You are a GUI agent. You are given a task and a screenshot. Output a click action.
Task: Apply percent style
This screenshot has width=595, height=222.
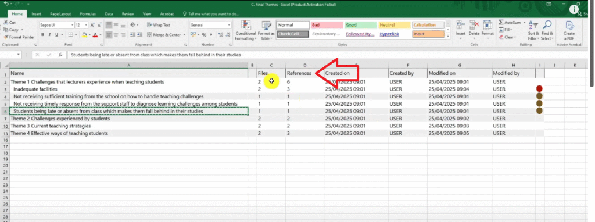tap(204, 35)
